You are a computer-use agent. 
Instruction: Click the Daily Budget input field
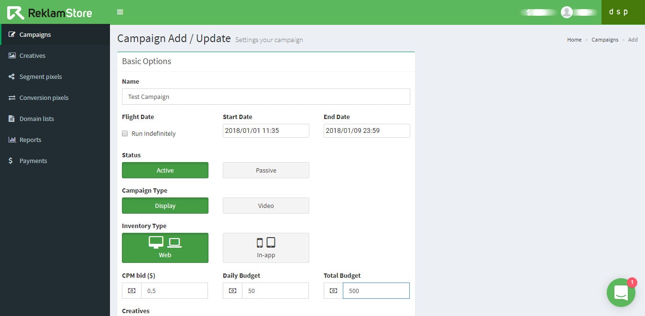[x=275, y=291]
